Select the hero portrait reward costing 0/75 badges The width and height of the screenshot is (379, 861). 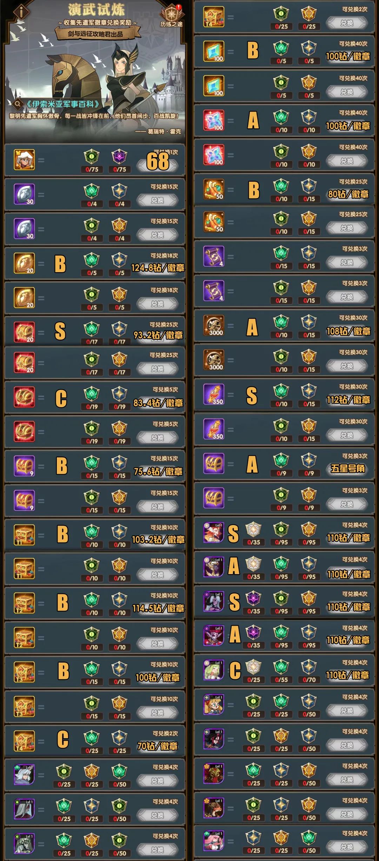point(24,160)
